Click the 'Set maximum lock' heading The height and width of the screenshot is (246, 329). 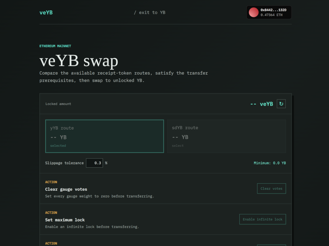65,220
